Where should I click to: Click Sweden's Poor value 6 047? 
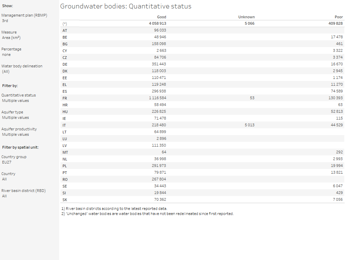click(338, 186)
